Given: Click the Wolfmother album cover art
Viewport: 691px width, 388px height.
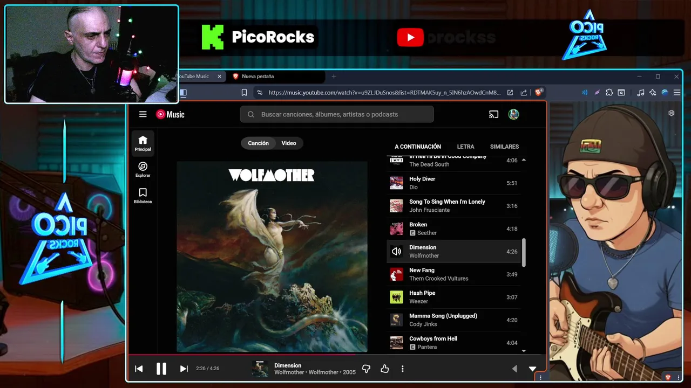Looking at the screenshot, I should pos(272,257).
